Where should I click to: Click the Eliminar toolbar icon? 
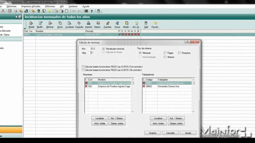click(x=50, y=24)
